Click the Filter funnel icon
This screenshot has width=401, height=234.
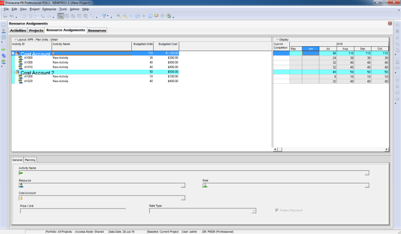pos(105,16)
